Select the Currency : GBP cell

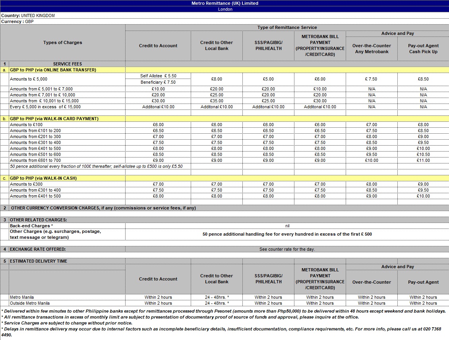pyautogui.click(x=17, y=21)
